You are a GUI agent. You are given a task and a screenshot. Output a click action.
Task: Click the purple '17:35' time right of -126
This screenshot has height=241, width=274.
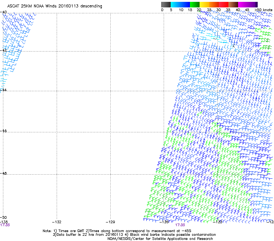coord(180,225)
